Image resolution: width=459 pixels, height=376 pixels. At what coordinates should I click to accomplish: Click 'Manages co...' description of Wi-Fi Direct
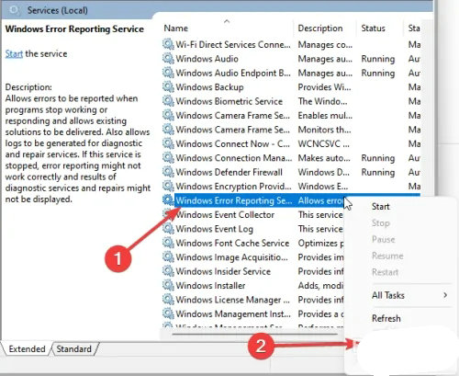coord(325,45)
